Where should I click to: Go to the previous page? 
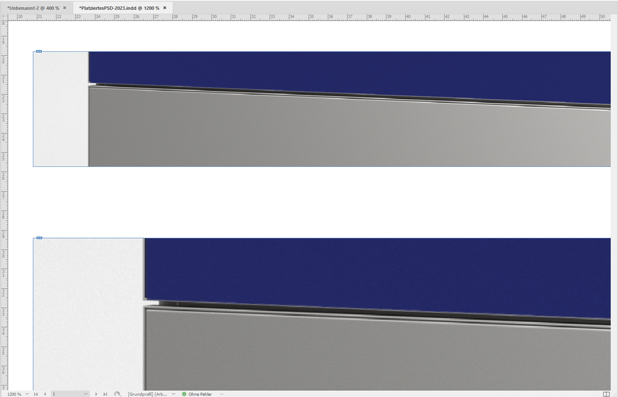coord(44,393)
